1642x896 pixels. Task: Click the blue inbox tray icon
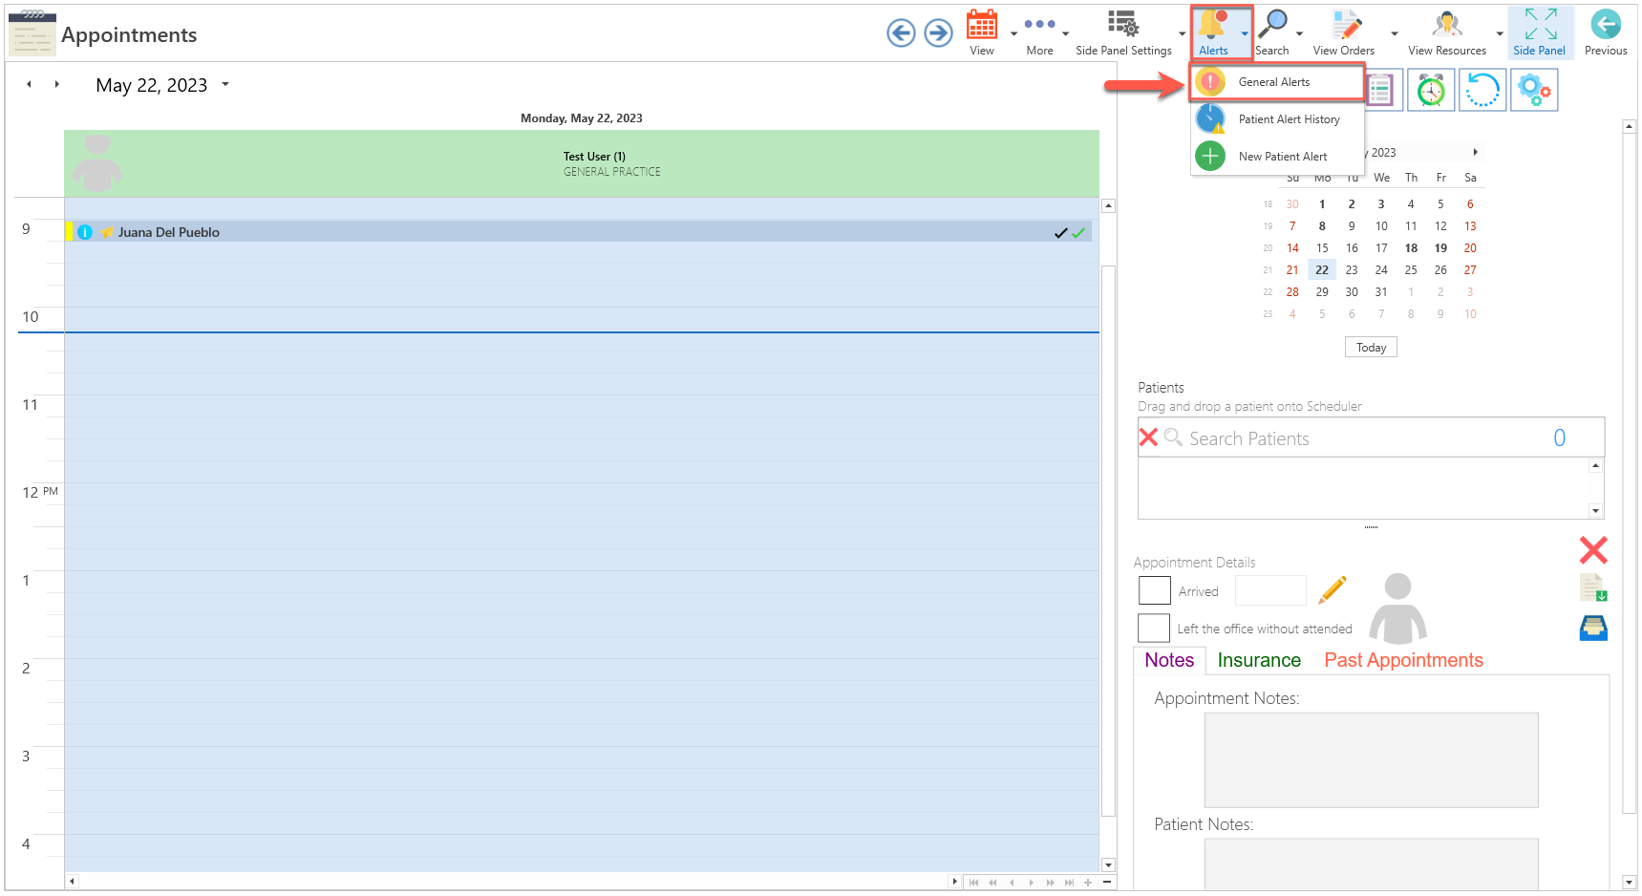1593,628
